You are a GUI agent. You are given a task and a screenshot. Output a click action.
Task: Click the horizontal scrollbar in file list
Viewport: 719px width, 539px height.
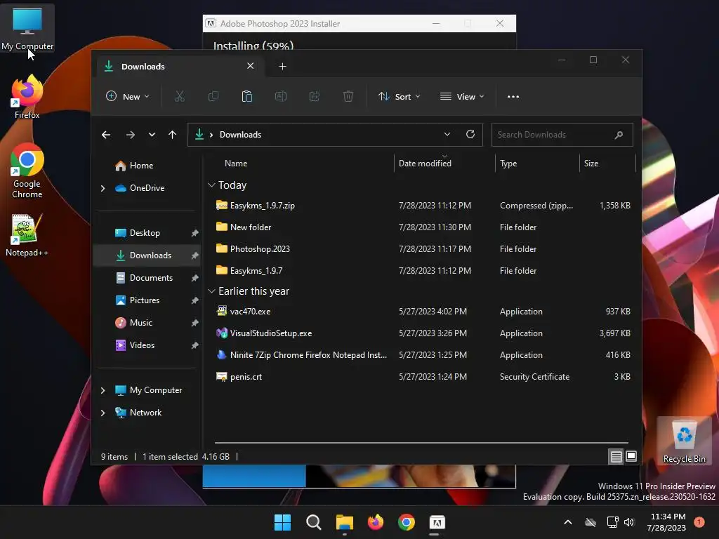pos(421,443)
